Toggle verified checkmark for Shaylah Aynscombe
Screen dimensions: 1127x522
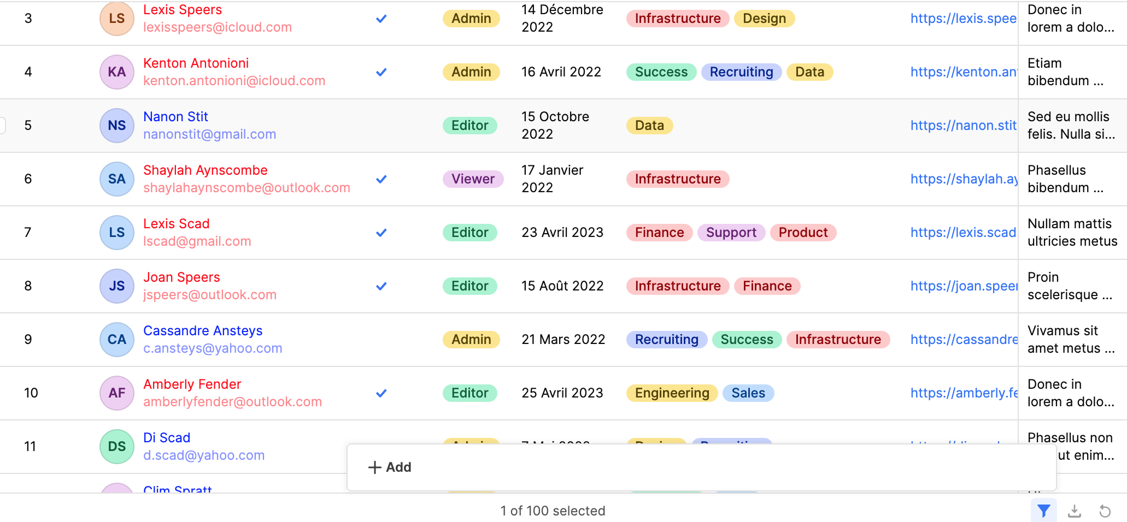pos(381,179)
